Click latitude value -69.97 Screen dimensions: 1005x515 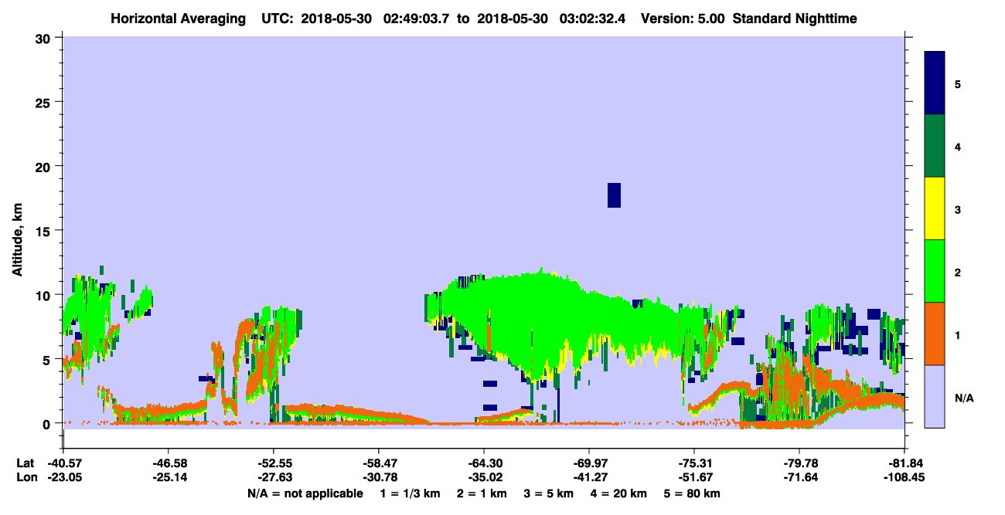tap(589, 463)
